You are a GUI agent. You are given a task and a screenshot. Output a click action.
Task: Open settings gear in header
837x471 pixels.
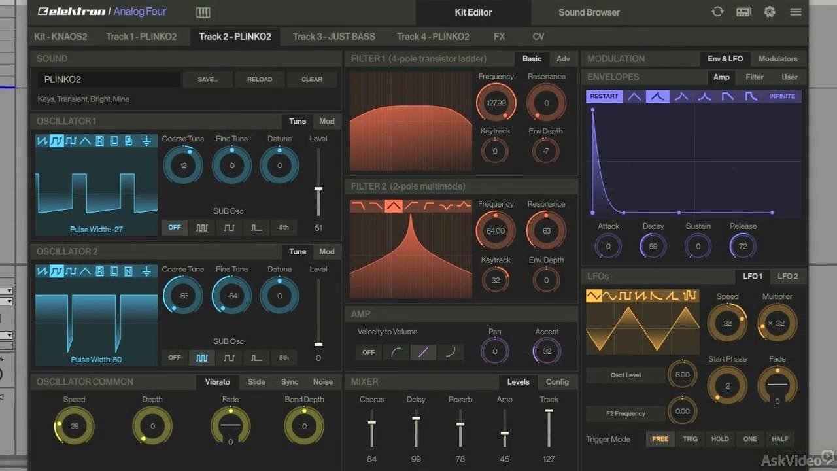(770, 12)
